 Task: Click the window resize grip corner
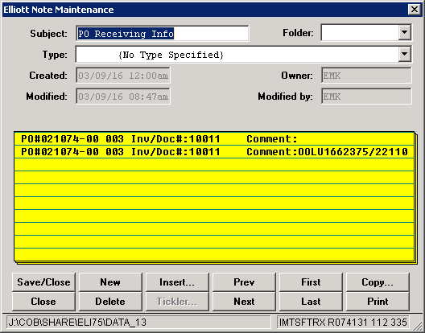[417, 324]
